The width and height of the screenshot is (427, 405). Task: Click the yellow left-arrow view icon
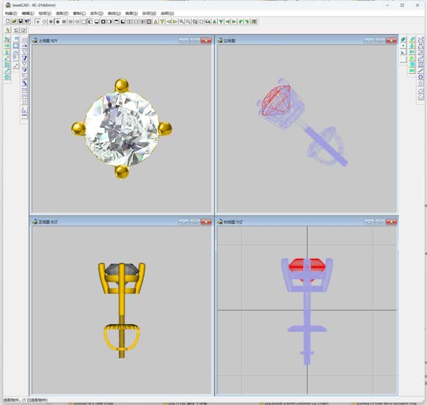click(x=169, y=22)
